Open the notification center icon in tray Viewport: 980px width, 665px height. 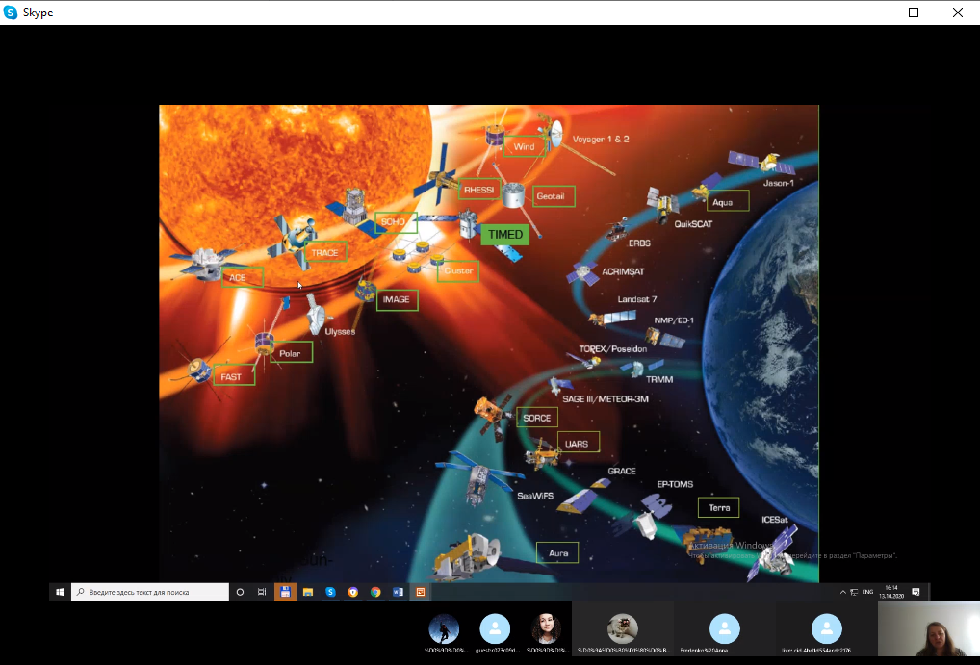point(916,592)
